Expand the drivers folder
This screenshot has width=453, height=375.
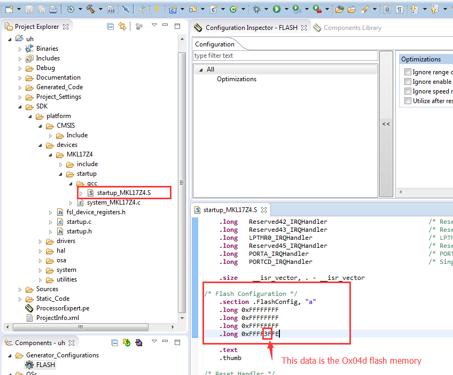(x=40, y=241)
